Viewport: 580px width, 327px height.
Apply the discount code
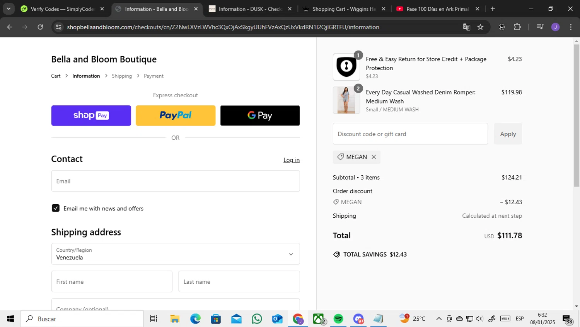pyautogui.click(x=508, y=134)
